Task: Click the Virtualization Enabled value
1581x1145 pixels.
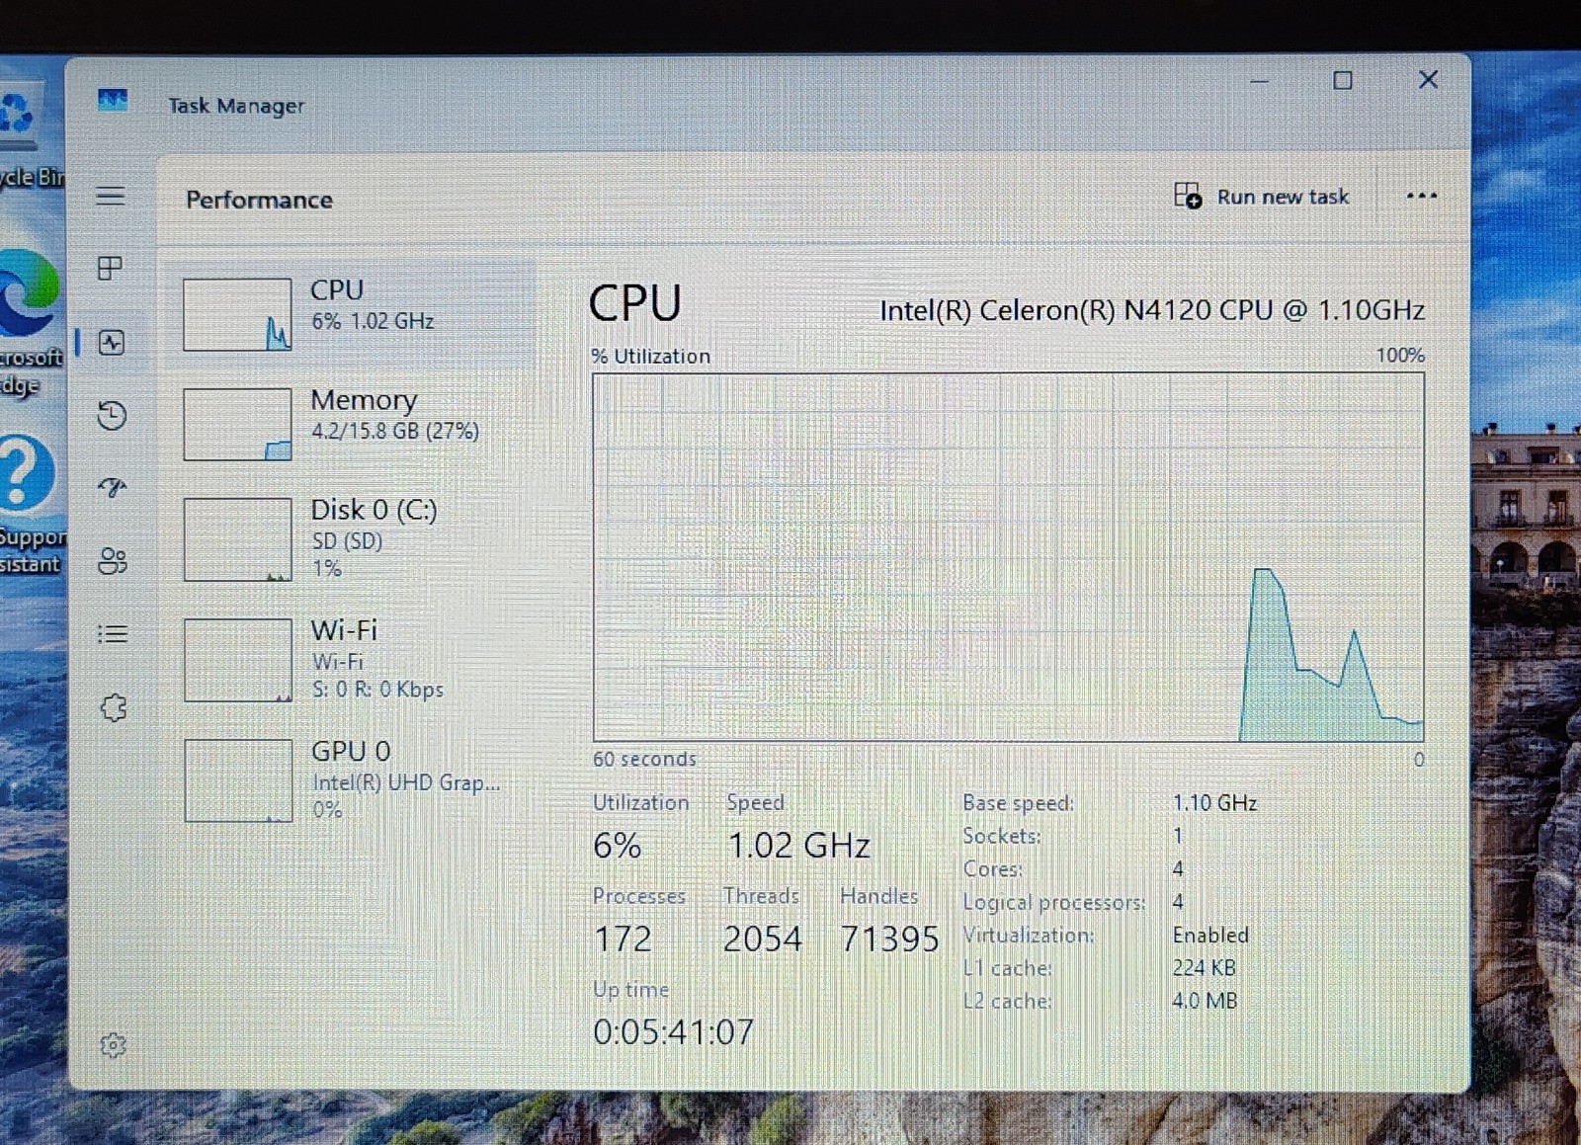Action: point(1210,935)
